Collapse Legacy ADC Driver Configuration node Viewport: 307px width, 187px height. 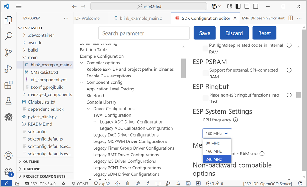tap(95, 122)
